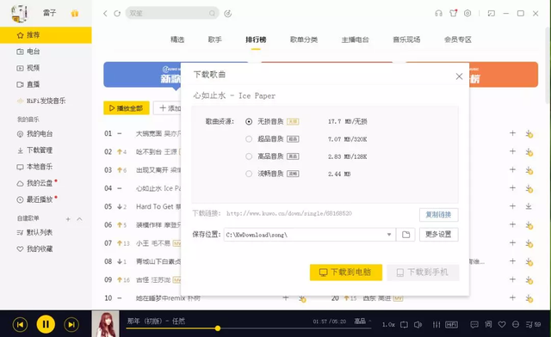Click the headphones icon in the title bar
551x337 pixels.
438,14
